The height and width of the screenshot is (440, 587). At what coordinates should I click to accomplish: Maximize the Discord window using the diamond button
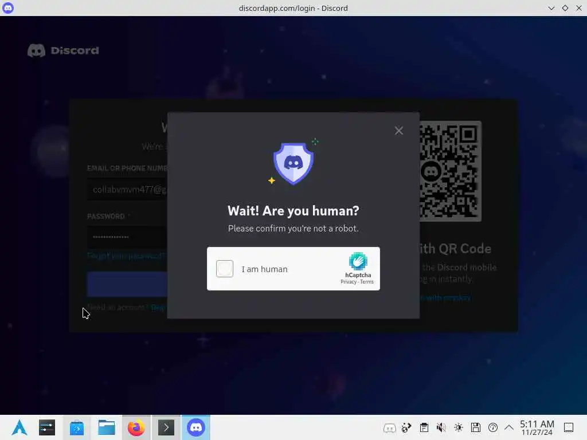[565, 8]
